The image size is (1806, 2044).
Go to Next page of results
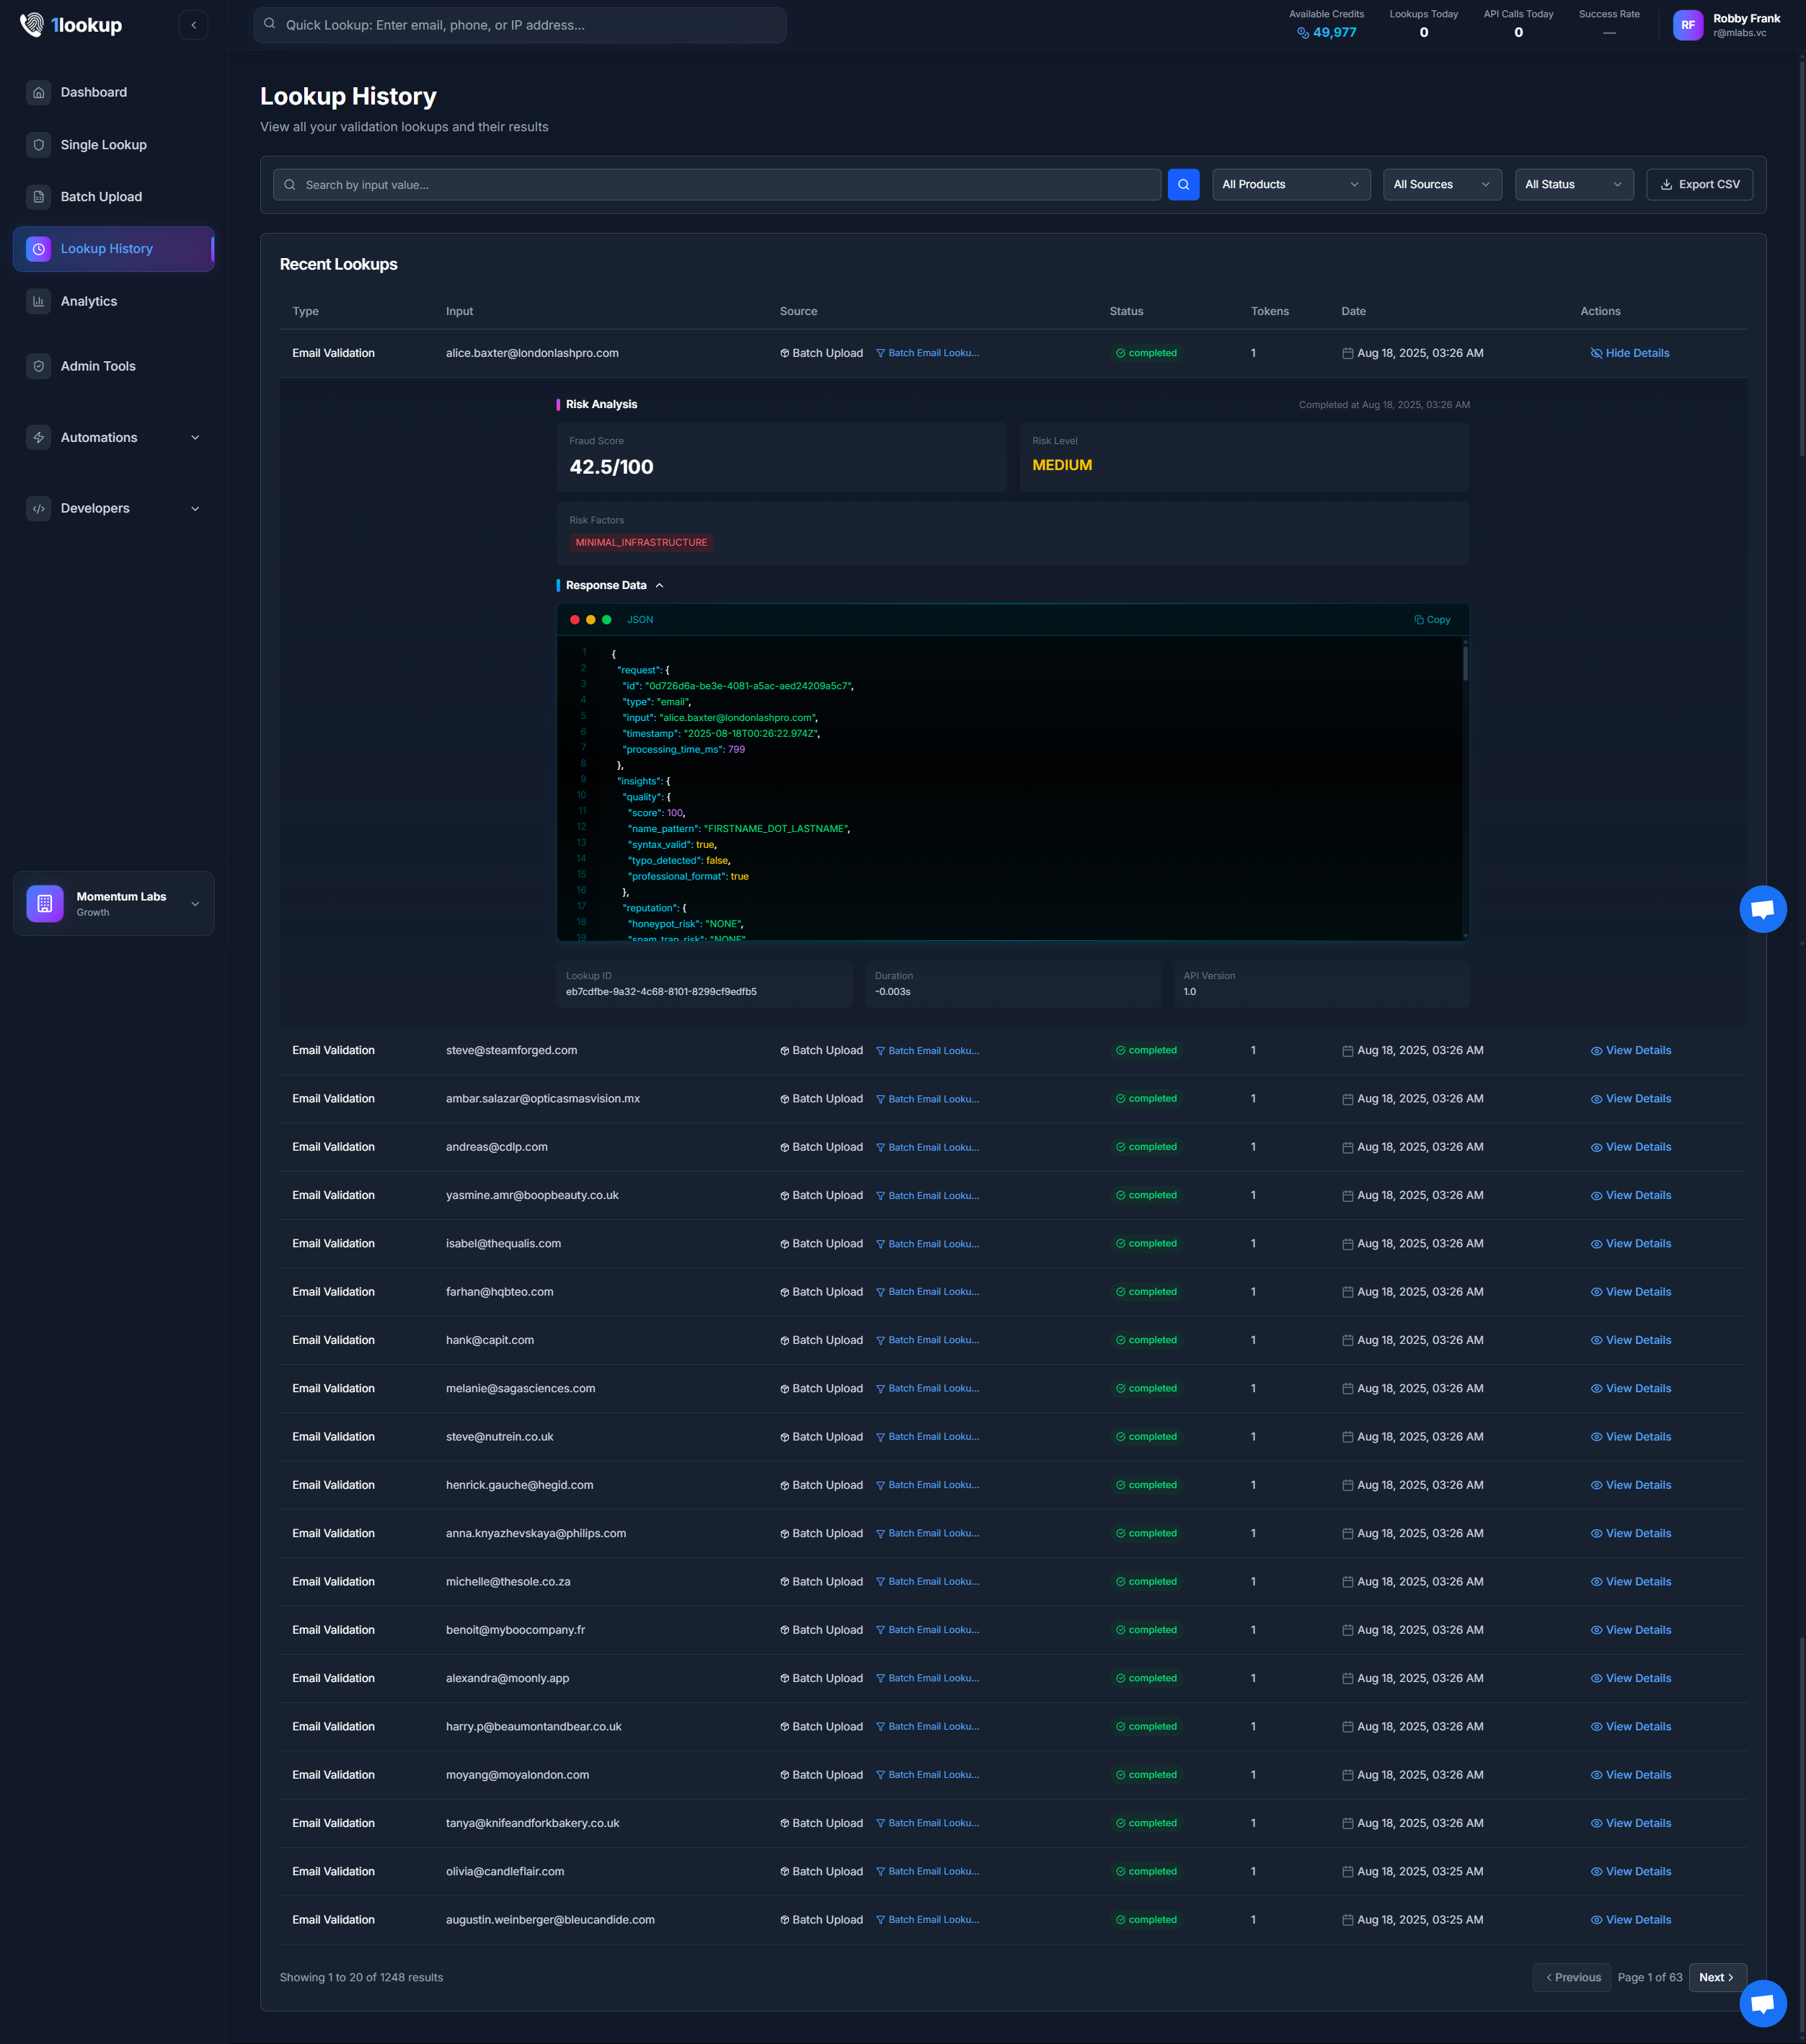click(x=1716, y=1977)
